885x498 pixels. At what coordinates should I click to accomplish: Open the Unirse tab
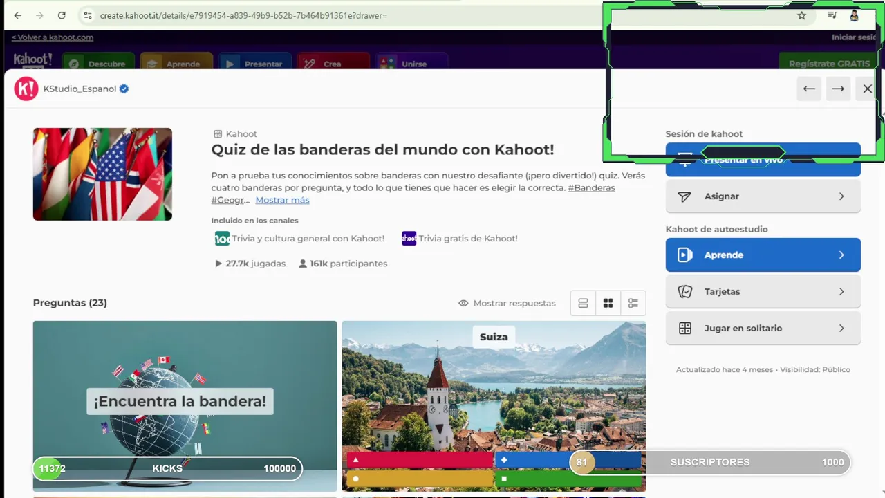coord(412,63)
